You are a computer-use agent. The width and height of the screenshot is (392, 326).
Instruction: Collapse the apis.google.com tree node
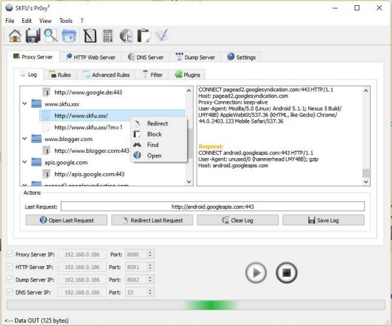point(25,162)
